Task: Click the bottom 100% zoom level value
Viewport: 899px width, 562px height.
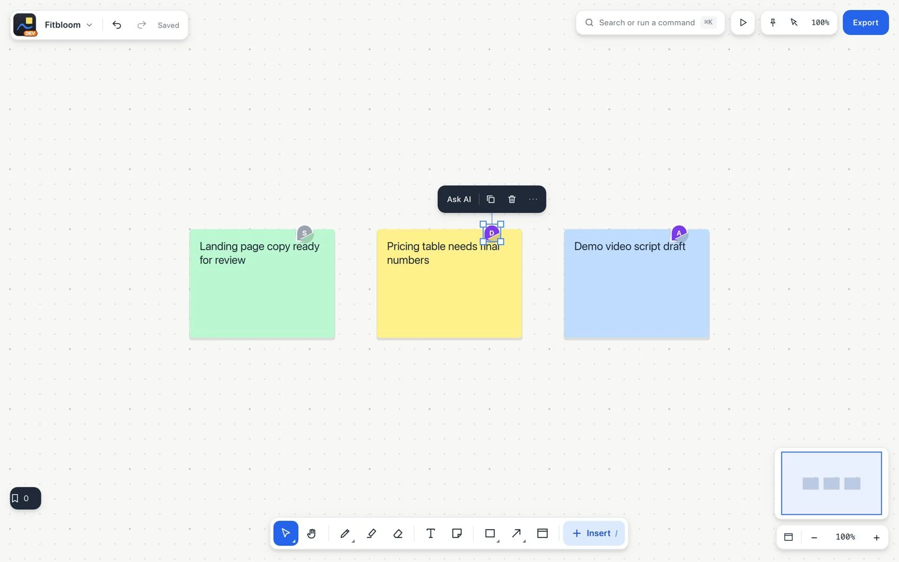Action: coord(845,537)
